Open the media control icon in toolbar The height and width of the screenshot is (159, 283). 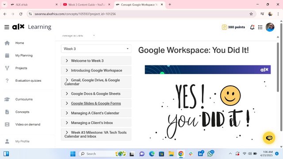coord(262,14)
